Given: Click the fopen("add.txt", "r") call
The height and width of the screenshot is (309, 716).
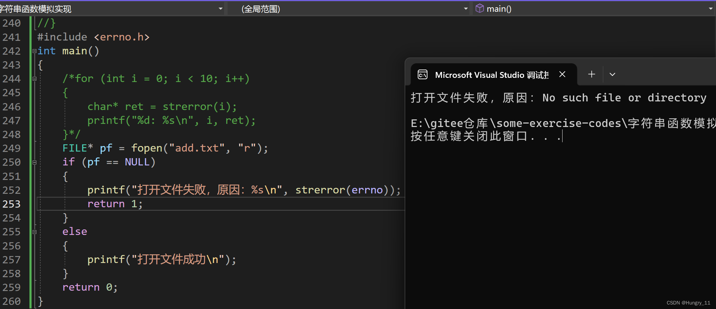Looking at the screenshot, I should (x=197, y=148).
